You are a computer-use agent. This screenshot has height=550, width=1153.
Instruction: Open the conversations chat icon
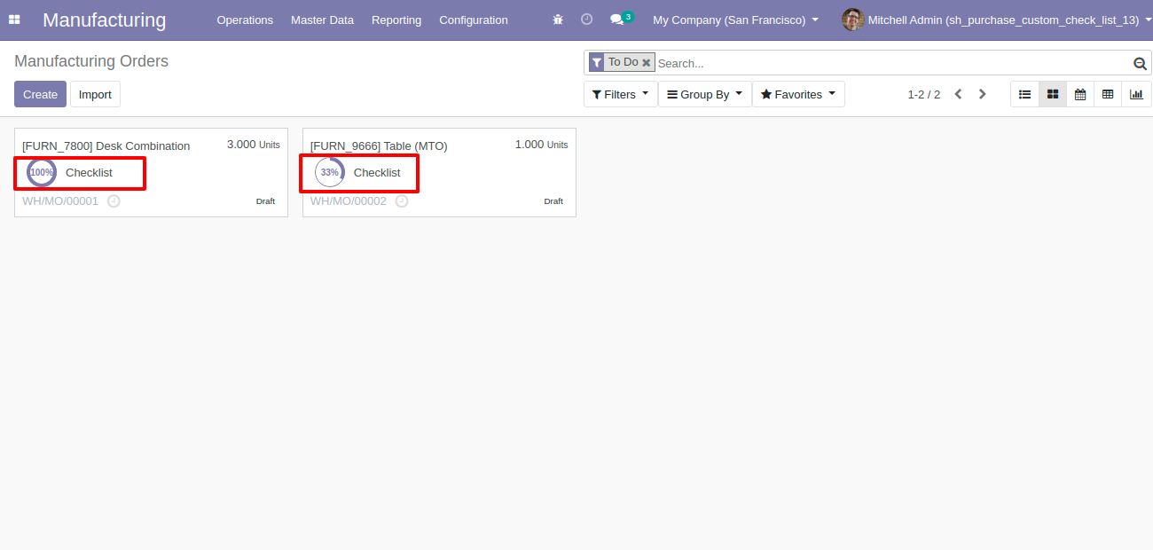click(616, 20)
